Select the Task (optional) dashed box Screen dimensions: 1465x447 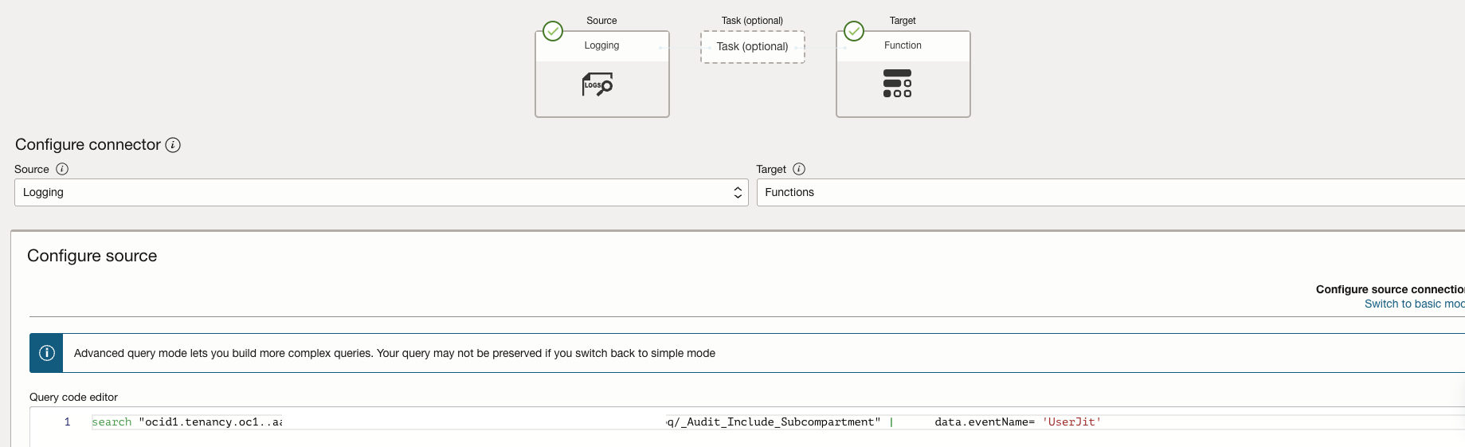[x=752, y=47]
